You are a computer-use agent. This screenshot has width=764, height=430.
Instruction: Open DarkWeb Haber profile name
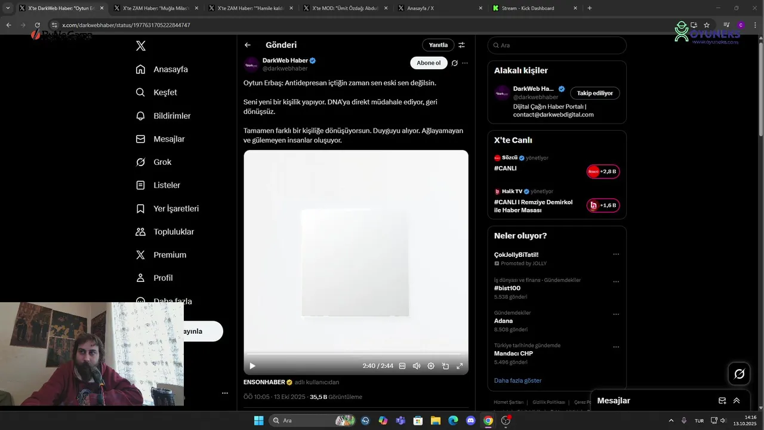[285, 60]
